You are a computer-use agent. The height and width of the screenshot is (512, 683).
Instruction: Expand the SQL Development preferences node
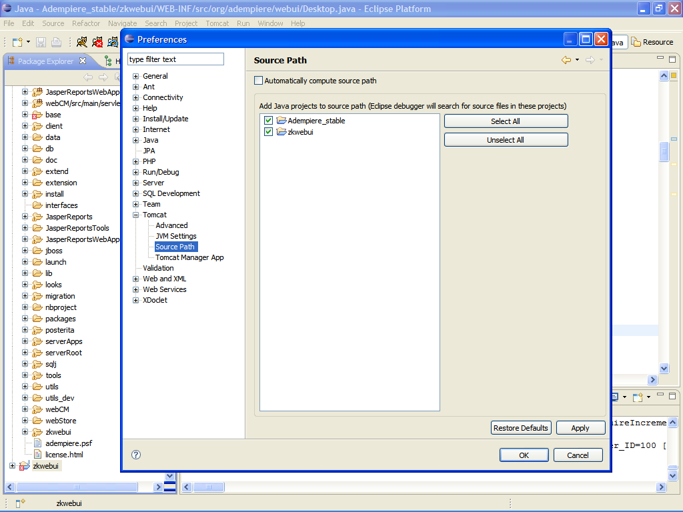click(x=136, y=194)
